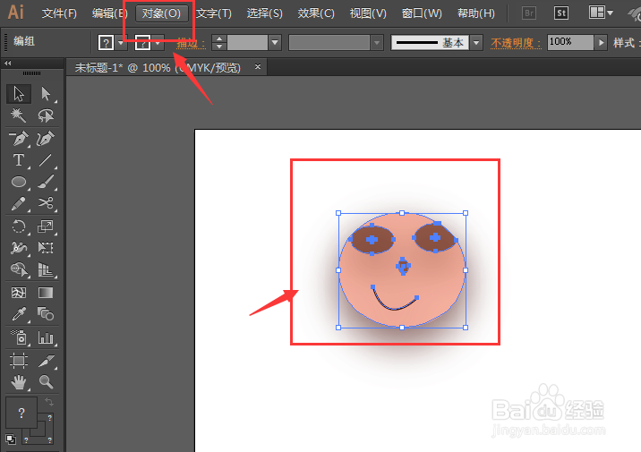Select the Ellipse tool
The width and height of the screenshot is (641, 452).
(19, 182)
